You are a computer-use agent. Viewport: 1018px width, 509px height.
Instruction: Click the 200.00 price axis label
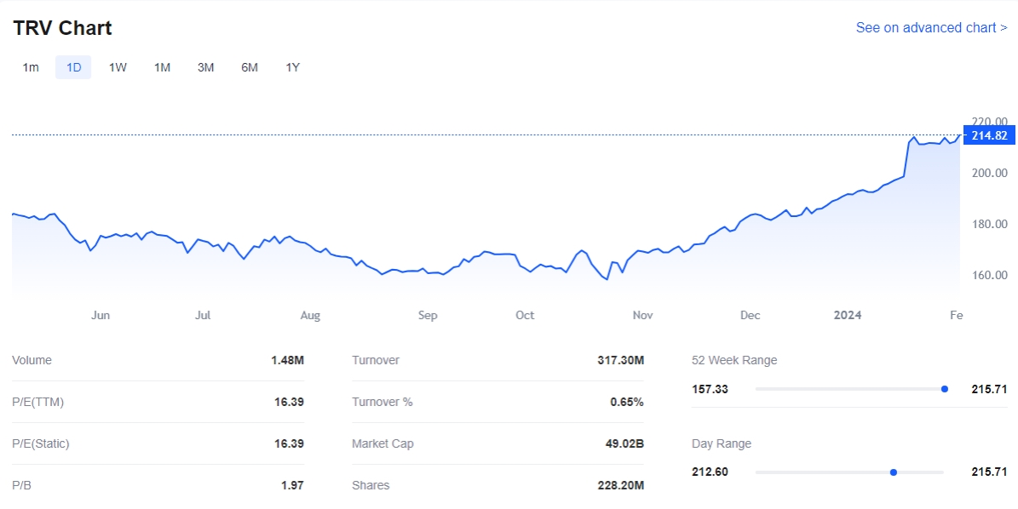pos(989,173)
